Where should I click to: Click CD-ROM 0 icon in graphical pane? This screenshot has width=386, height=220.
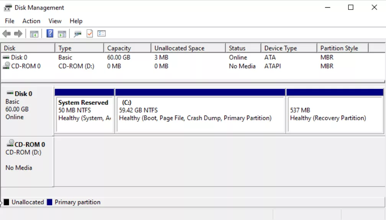point(10,143)
